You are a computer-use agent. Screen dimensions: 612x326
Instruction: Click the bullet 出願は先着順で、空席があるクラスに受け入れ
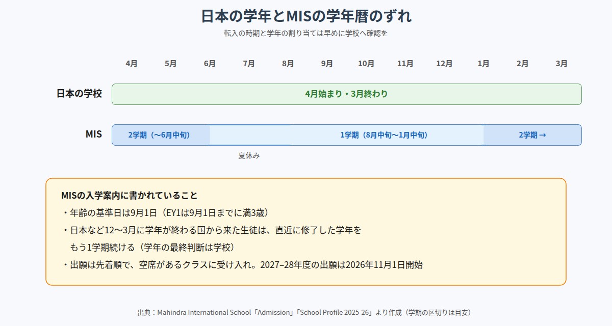point(242,265)
